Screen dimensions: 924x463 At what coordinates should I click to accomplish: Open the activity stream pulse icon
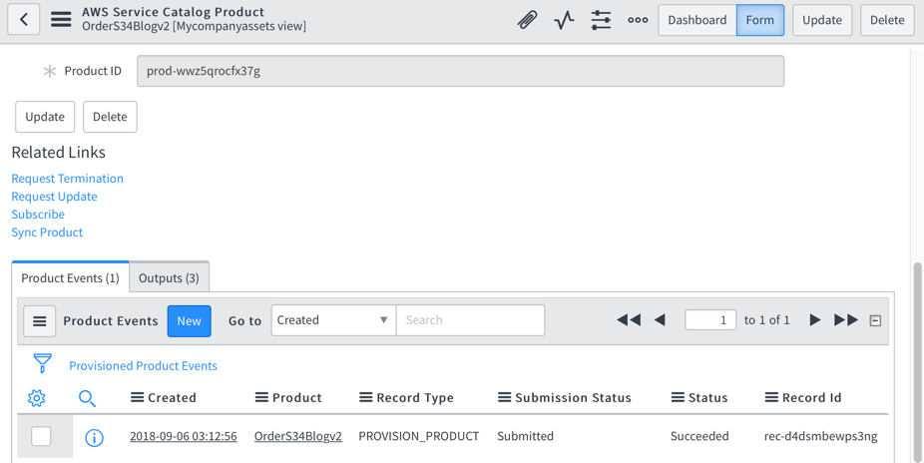click(x=564, y=20)
